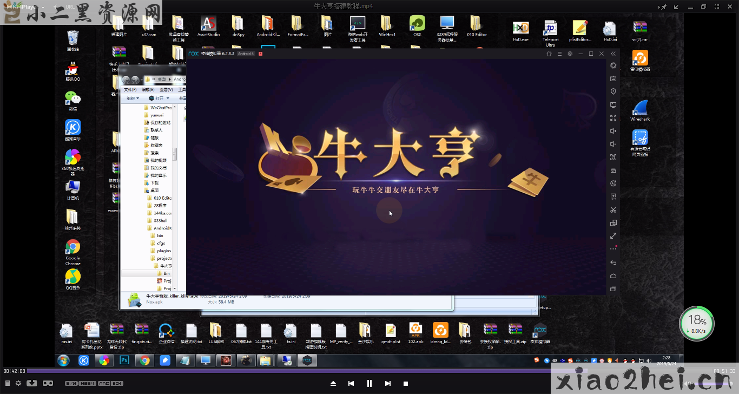Open Google Chrome desktop icon
This screenshot has height=394, width=739.
72,253
